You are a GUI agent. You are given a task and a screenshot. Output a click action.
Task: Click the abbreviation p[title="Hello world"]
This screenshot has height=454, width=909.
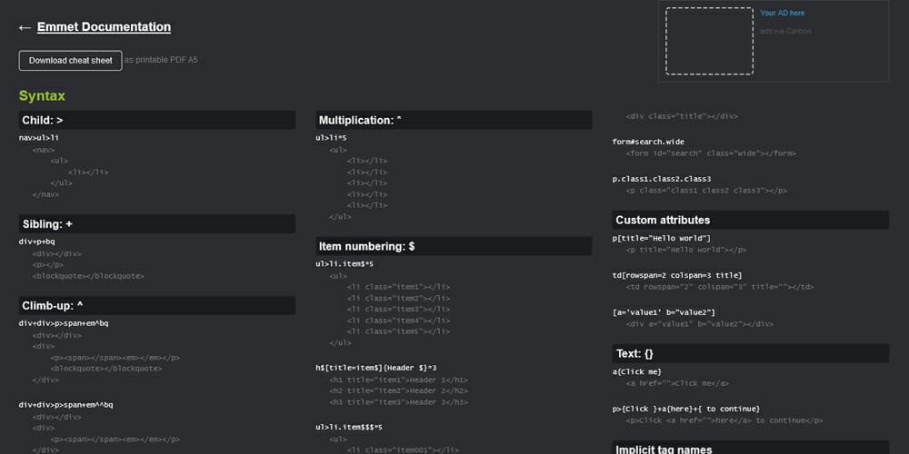coord(662,238)
